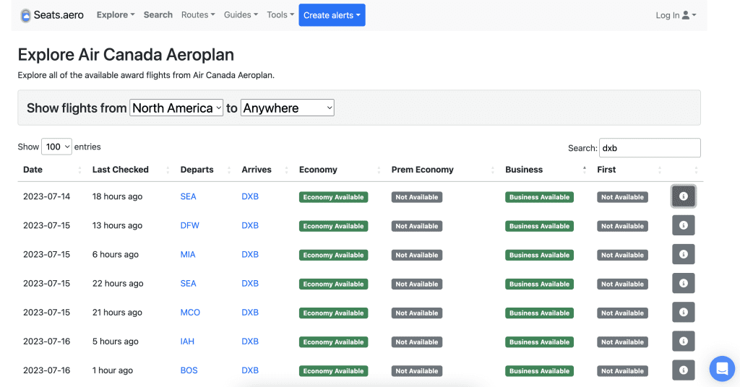Image resolution: width=740 pixels, height=387 pixels.
Task: Click the Explore Air Canada Aeroplan heading
Action: [126, 55]
